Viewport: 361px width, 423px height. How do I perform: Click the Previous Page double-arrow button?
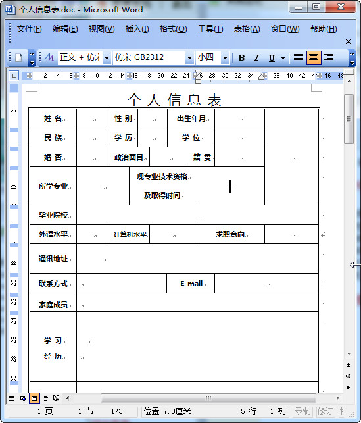349,365
